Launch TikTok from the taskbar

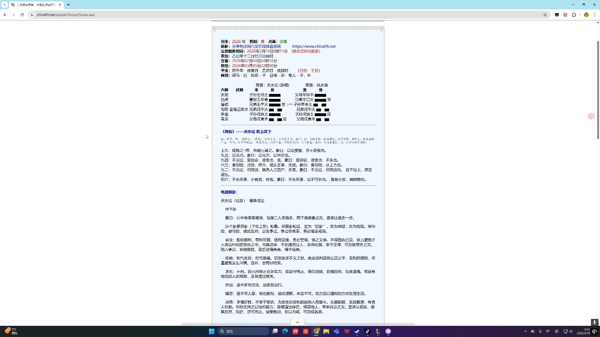click(x=367, y=331)
